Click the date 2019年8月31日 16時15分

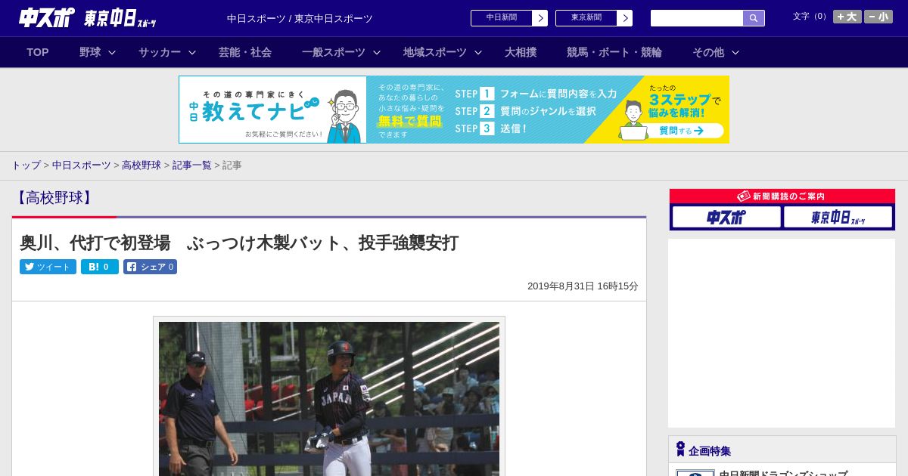point(583,286)
